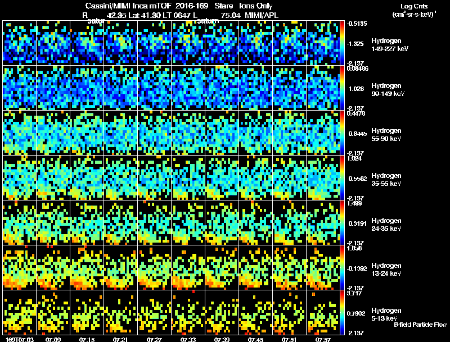The image size is (450, 342).
Task: Click the 0.08486 colorbar value
Action: pyautogui.click(x=358, y=69)
